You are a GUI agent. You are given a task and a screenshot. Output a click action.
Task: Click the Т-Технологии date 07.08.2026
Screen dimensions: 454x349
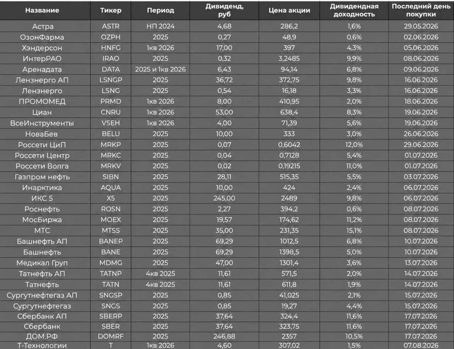coord(421,345)
